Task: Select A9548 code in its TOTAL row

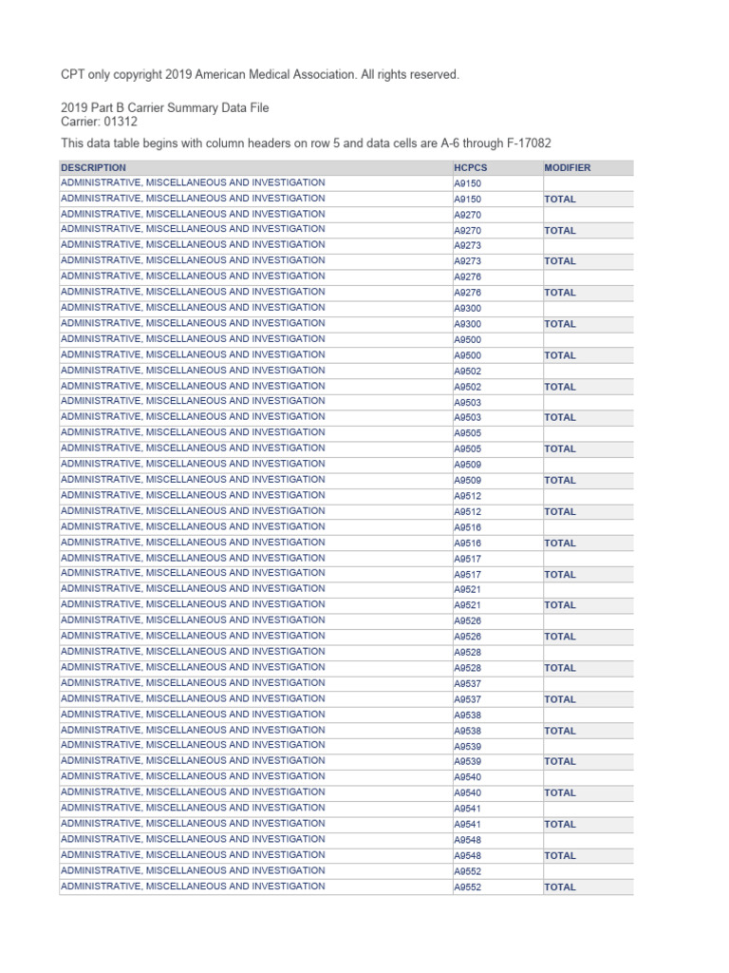Action: [468, 856]
